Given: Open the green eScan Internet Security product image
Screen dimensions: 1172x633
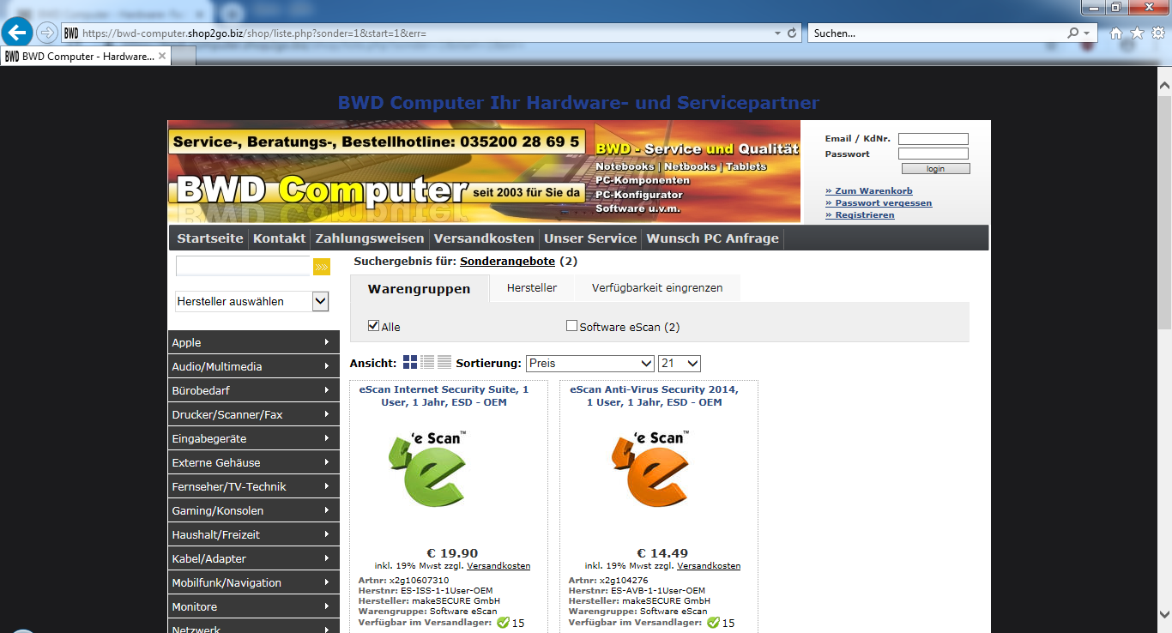Looking at the screenshot, I should coord(426,469).
